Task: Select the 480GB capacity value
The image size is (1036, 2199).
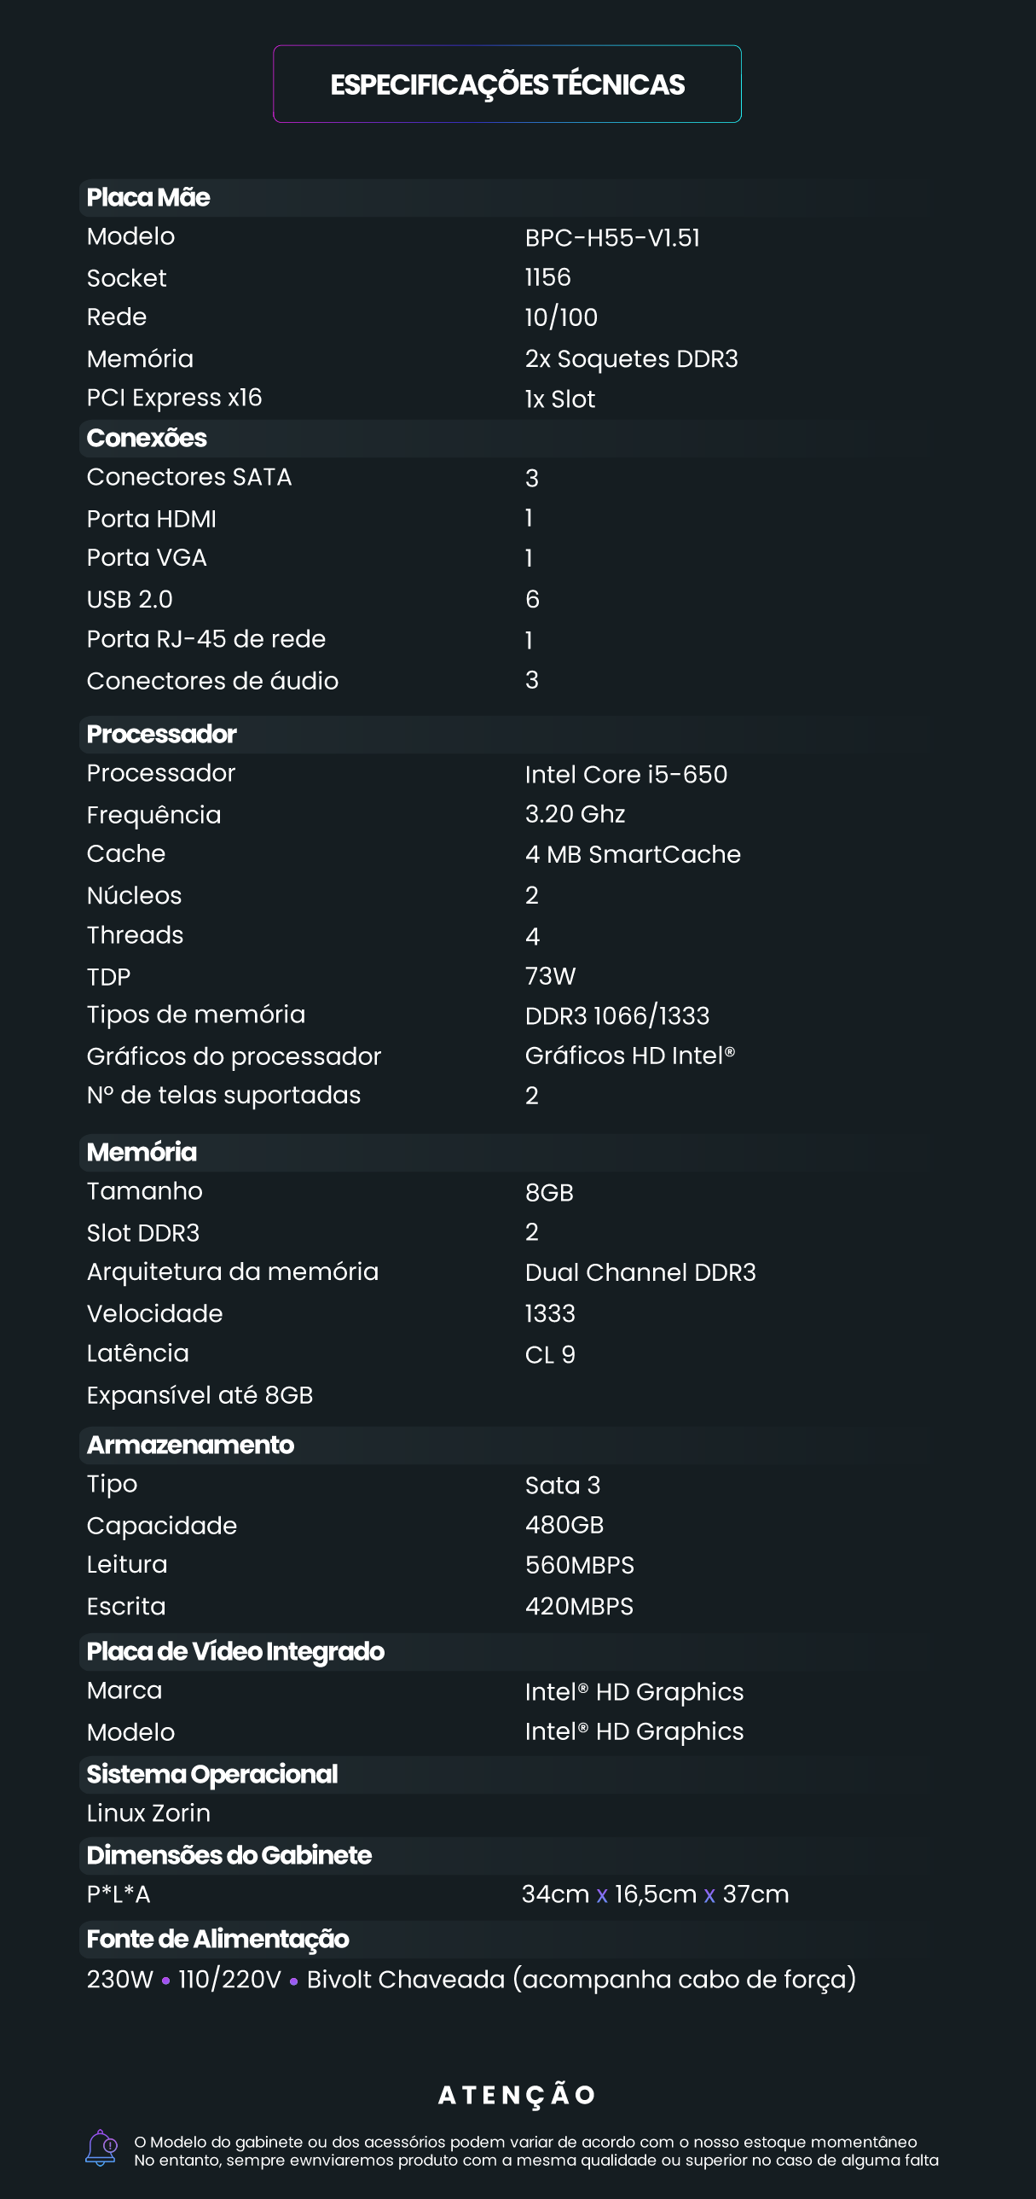Action: coord(564,1525)
